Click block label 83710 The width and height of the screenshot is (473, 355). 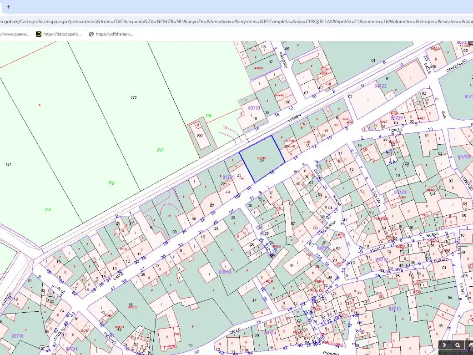point(225,272)
